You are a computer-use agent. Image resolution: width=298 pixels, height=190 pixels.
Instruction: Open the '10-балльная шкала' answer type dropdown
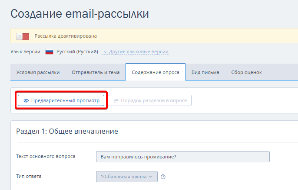pyautogui.click(x=126, y=177)
